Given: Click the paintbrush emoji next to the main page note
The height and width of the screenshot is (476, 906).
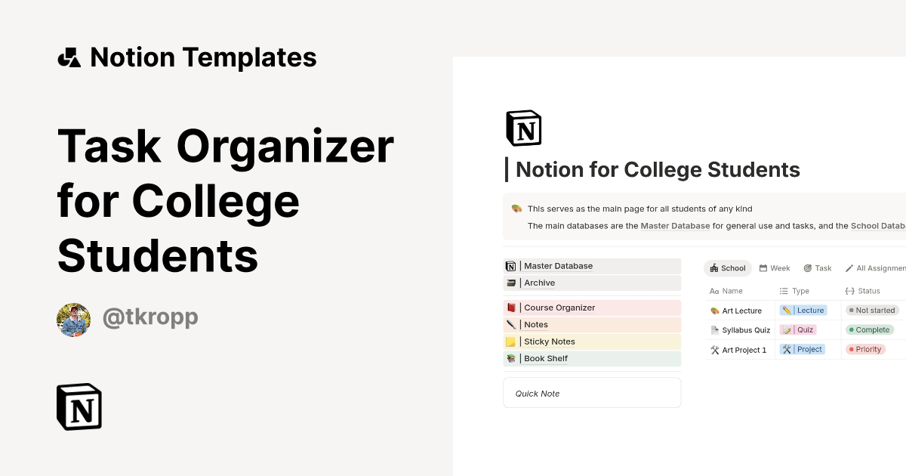Looking at the screenshot, I should (516, 208).
